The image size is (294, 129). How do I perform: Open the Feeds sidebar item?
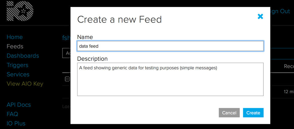[x=15, y=46]
